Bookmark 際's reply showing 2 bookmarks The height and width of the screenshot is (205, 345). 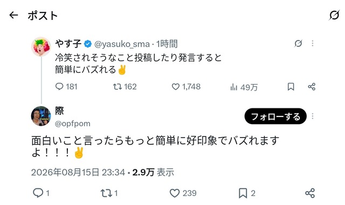247,193
